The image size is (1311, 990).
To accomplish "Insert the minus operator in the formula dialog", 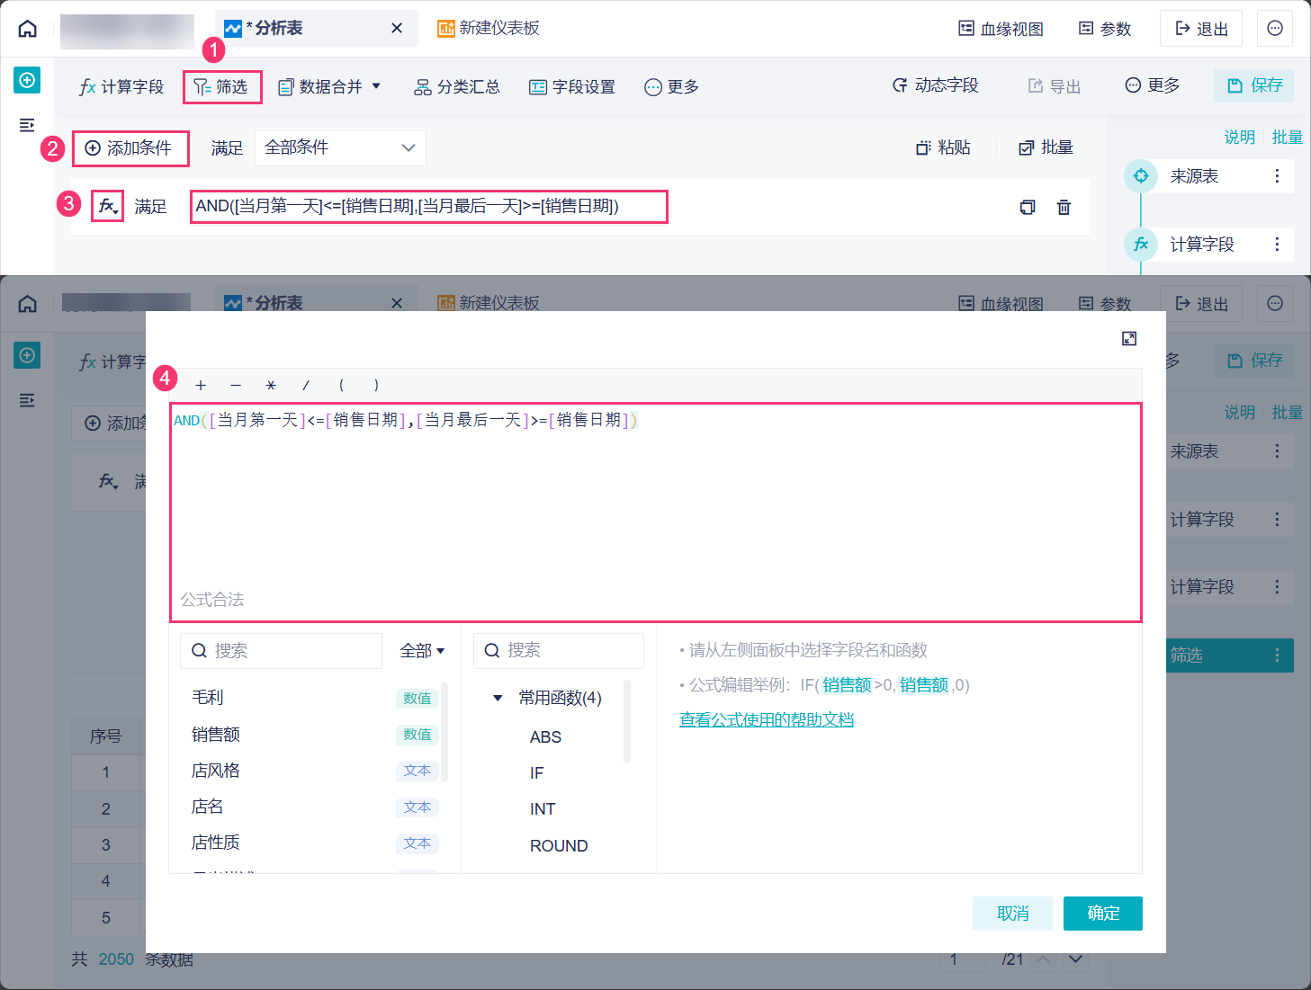I will coord(236,386).
